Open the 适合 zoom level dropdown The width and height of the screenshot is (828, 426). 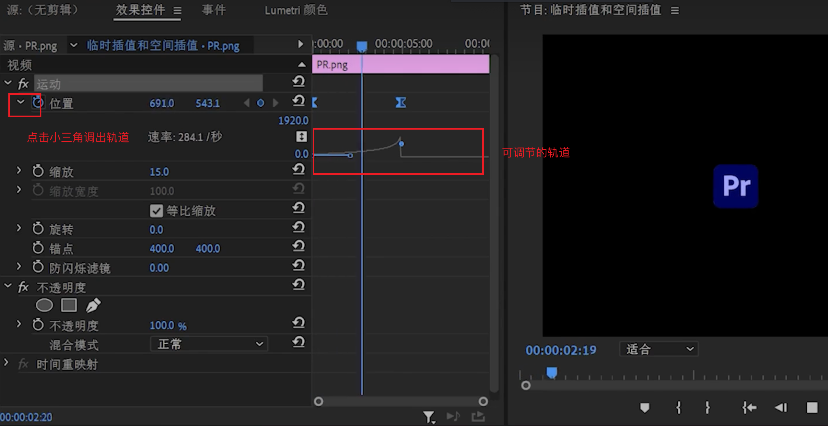pyautogui.click(x=658, y=349)
